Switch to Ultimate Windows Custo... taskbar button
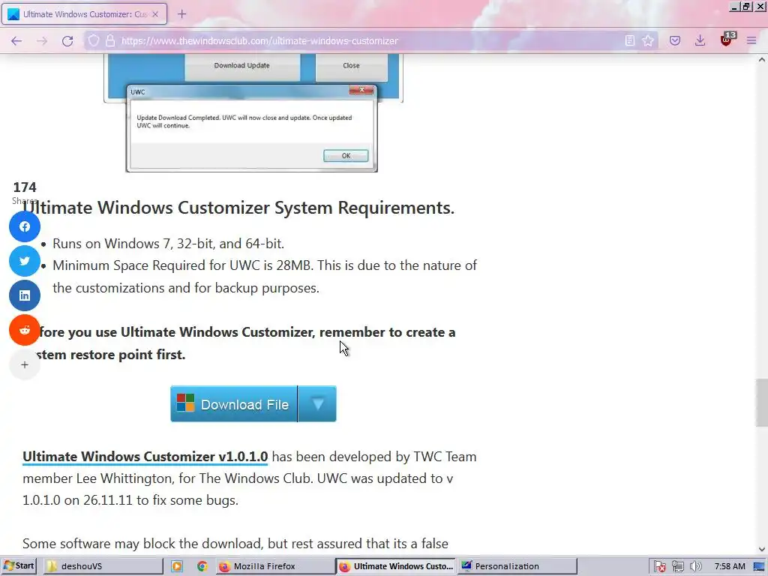 396,566
